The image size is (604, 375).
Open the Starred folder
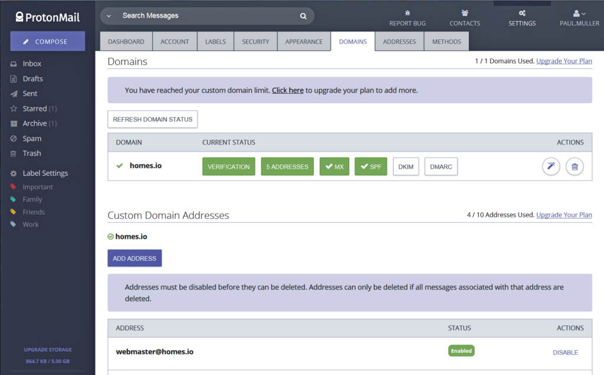34,108
